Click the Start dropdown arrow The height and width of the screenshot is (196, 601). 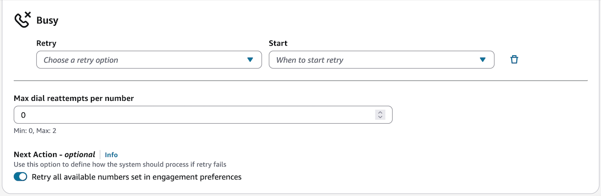pyautogui.click(x=483, y=60)
